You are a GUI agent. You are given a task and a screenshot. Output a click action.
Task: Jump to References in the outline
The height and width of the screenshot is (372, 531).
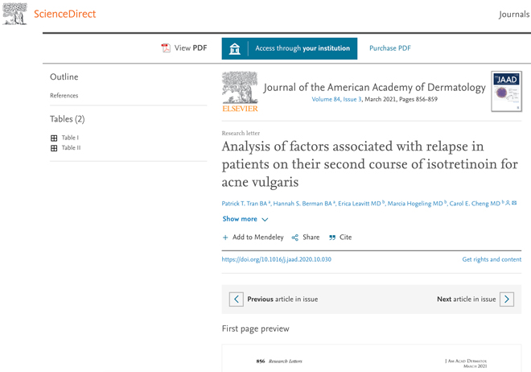pos(64,96)
